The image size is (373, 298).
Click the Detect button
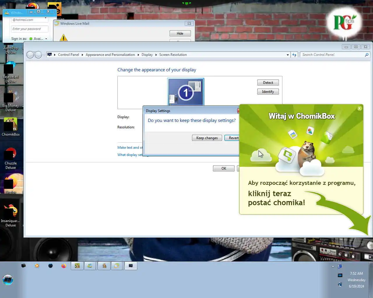click(x=268, y=83)
